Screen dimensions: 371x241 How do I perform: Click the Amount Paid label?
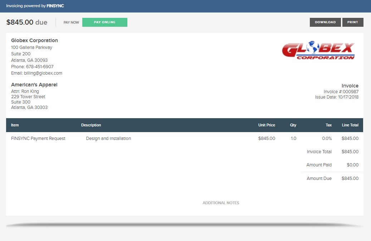(x=319, y=165)
